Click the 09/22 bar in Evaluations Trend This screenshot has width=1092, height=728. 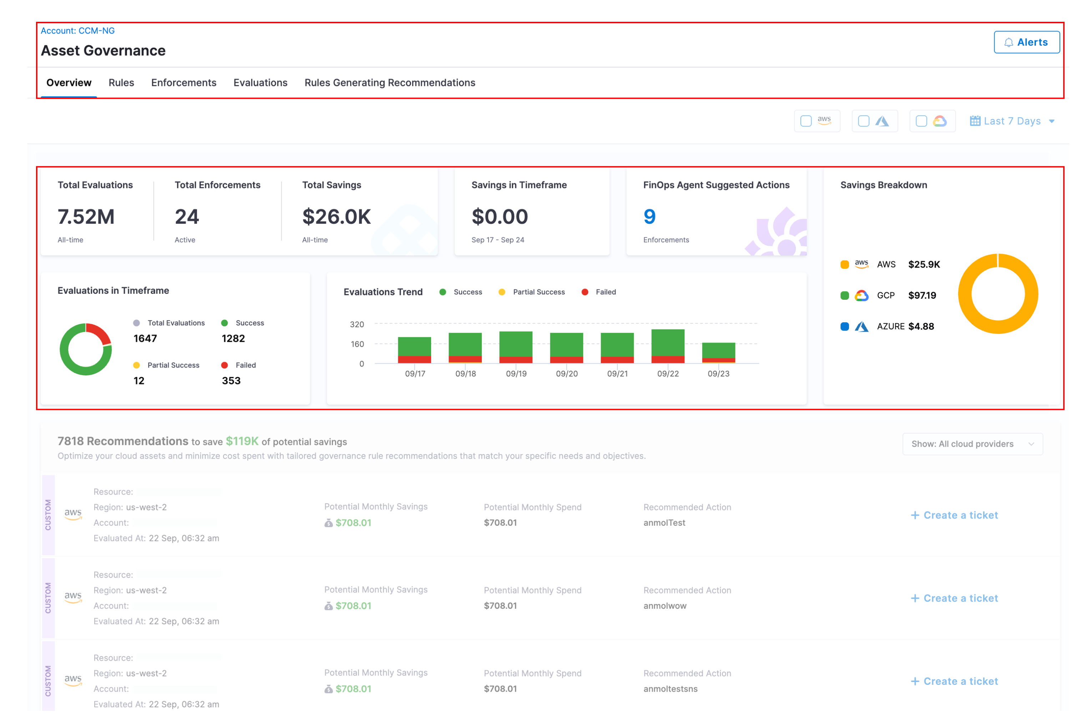point(668,346)
